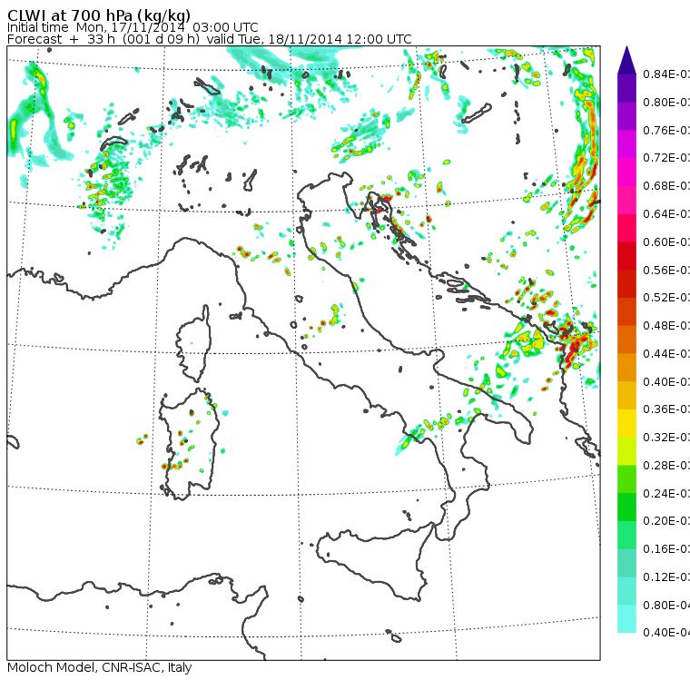Click the 0.44E-03 colorbar label

pos(666,353)
